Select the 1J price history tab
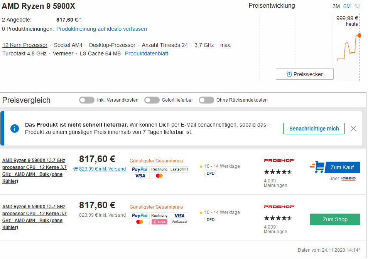Image resolution: width=368 pixels, height=259 pixels. point(357,6)
